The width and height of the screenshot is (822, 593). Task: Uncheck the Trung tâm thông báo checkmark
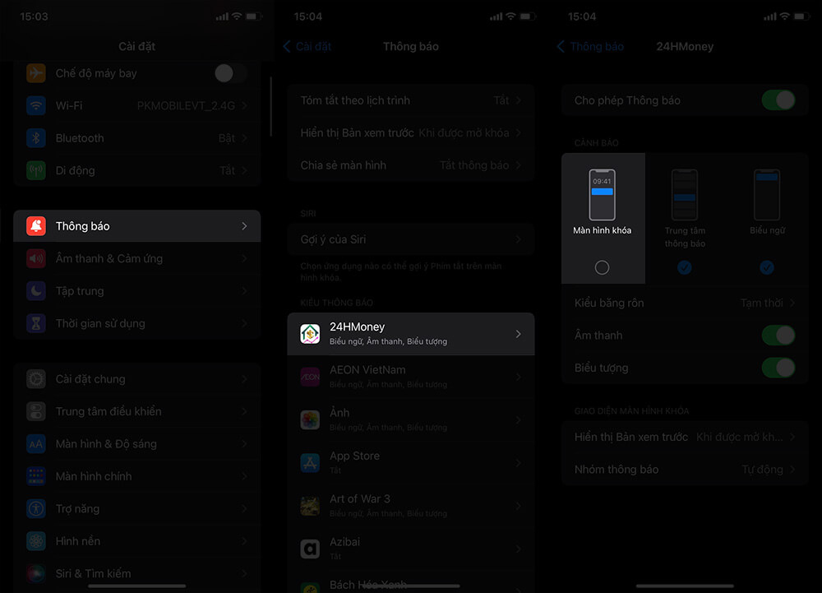tap(685, 267)
